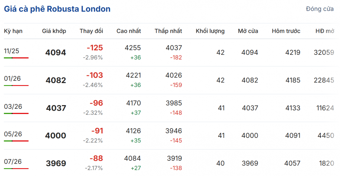
Task: Click the matched price 3969
Action: pyautogui.click(x=56, y=163)
